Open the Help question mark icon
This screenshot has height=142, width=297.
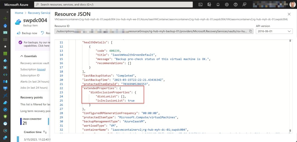[x=236, y=5]
